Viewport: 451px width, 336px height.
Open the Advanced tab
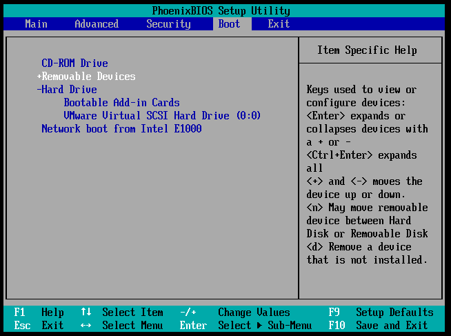pyautogui.click(x=97, y=24)
